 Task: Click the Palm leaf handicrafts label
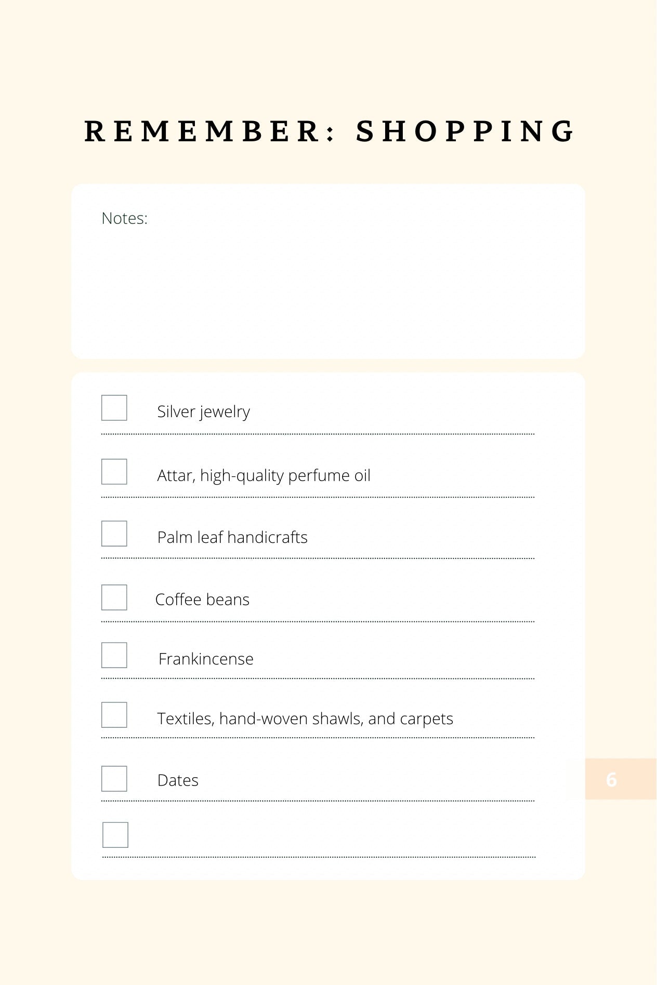point(232,537)
